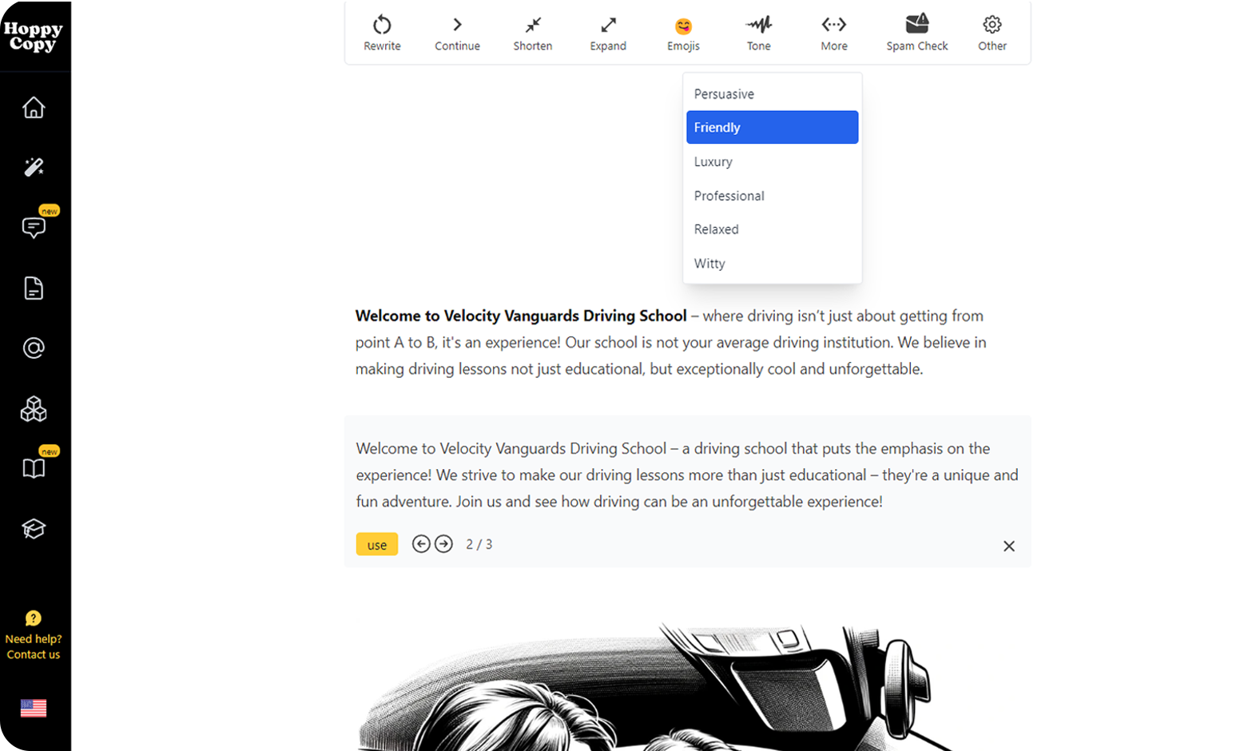Open the new chat feature in sidebar
This screenshot has height=751, width=1252.
[34, 228]
